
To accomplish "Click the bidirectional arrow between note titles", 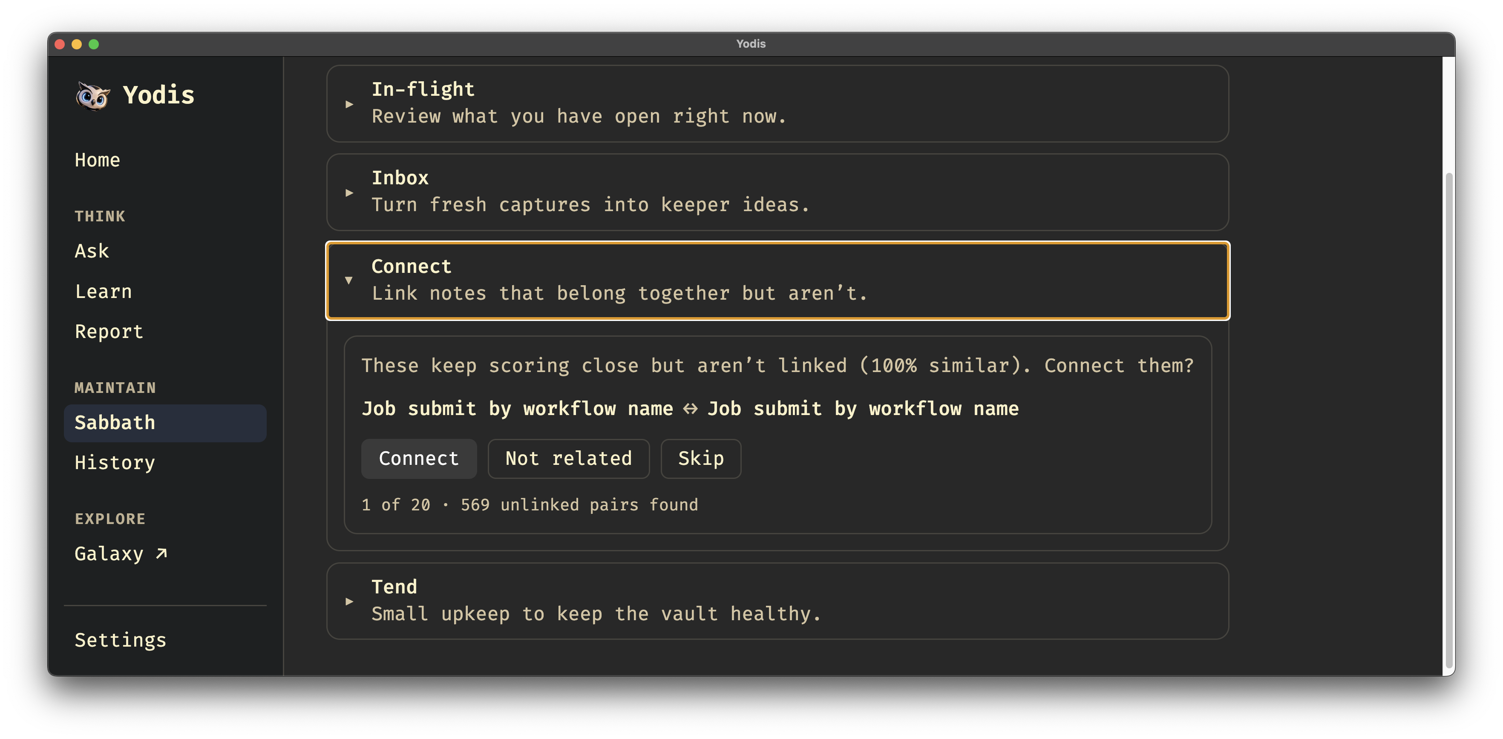I will 690,409.
